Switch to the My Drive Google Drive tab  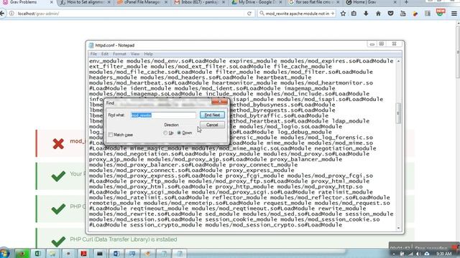[x=257, y=2]
